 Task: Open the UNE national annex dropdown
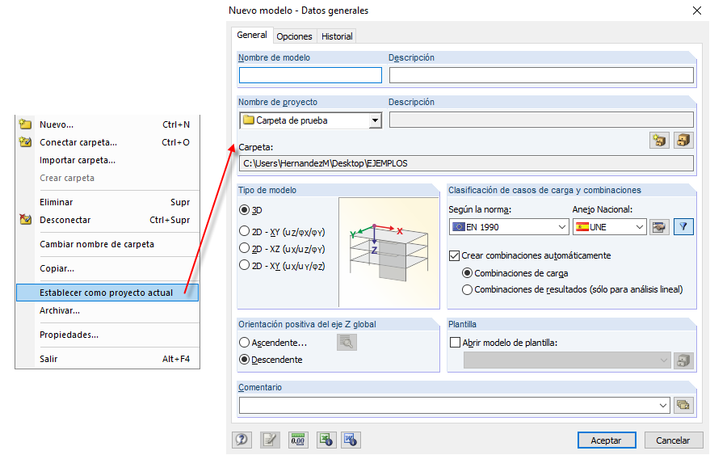640,227
